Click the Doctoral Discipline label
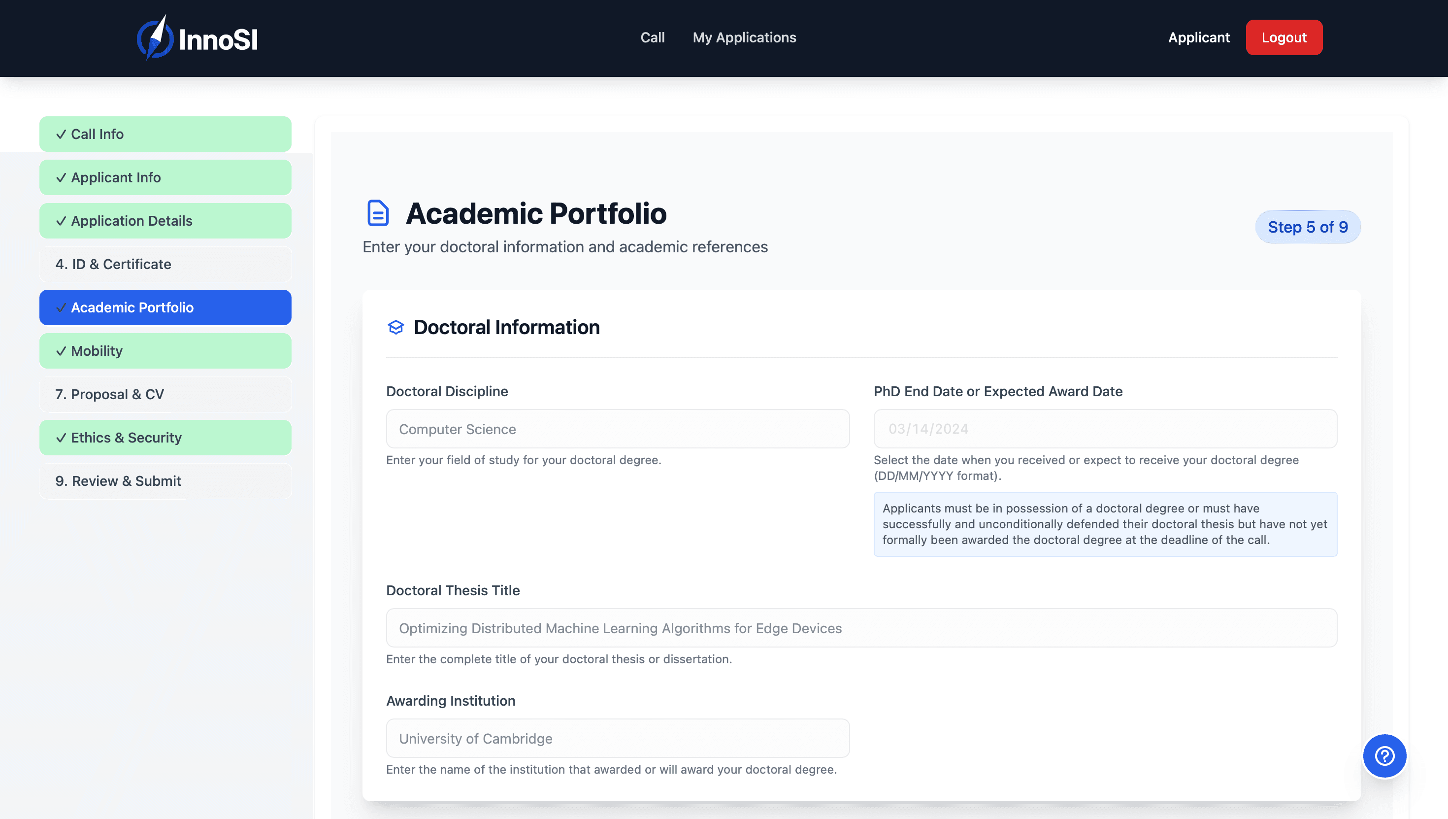The height and width of the screenshot is (819, 1448). [447, 391]
